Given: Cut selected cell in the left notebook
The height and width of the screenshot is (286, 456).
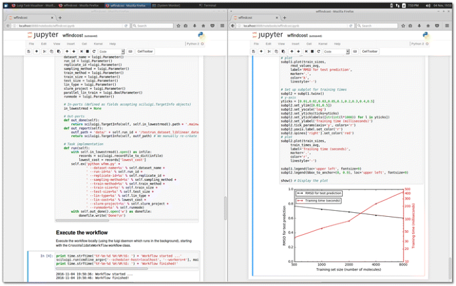Looking at the screenshot, I should [45, 51].
